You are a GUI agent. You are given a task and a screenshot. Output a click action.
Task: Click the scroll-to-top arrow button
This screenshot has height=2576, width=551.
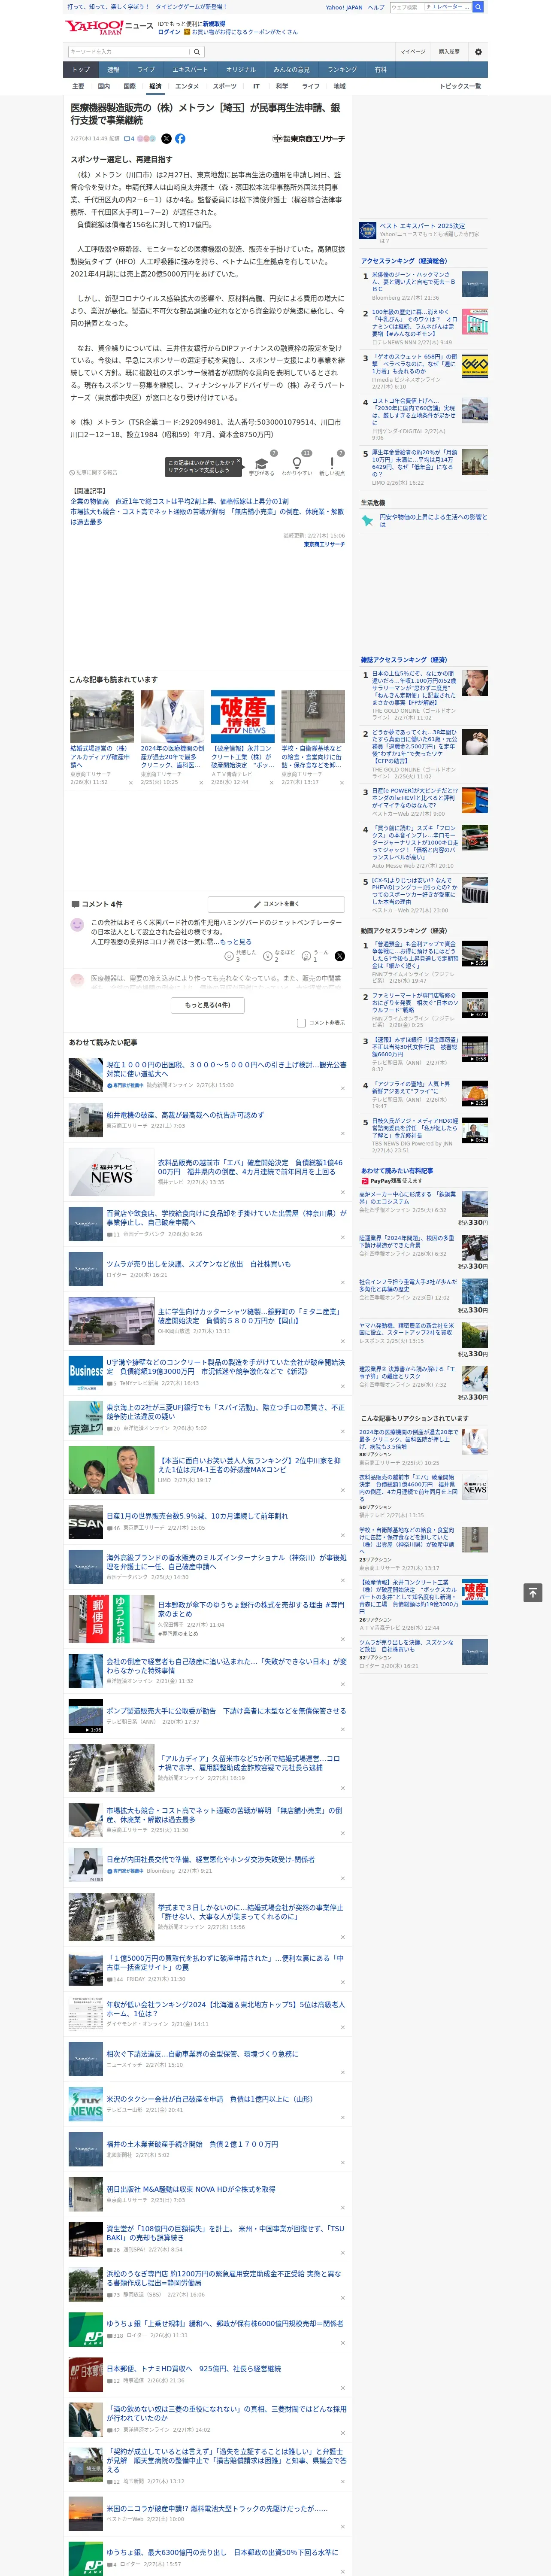pos(533,1592)
